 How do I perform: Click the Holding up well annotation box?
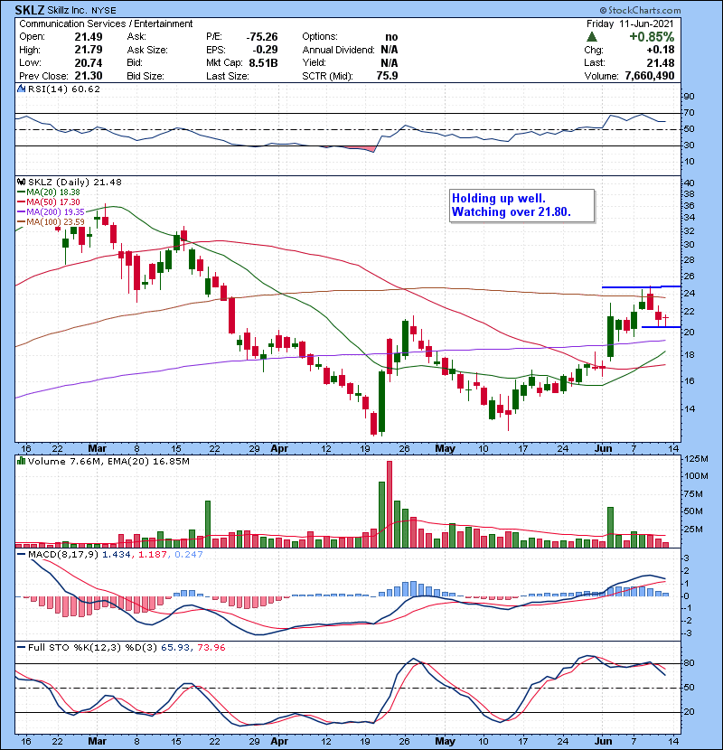522,206
